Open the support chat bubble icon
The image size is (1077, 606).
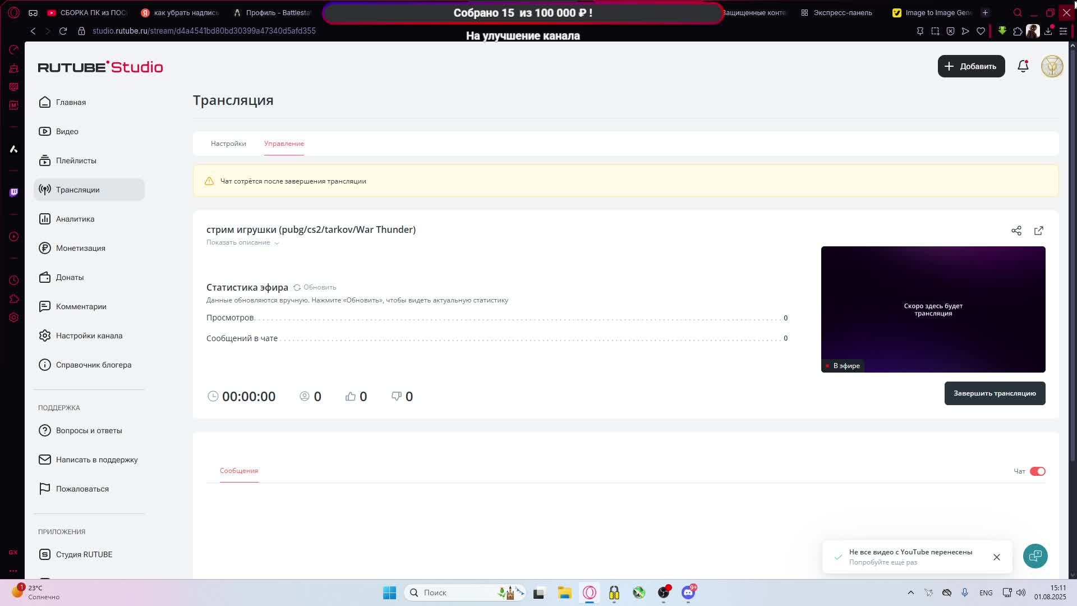(1035, 556)
